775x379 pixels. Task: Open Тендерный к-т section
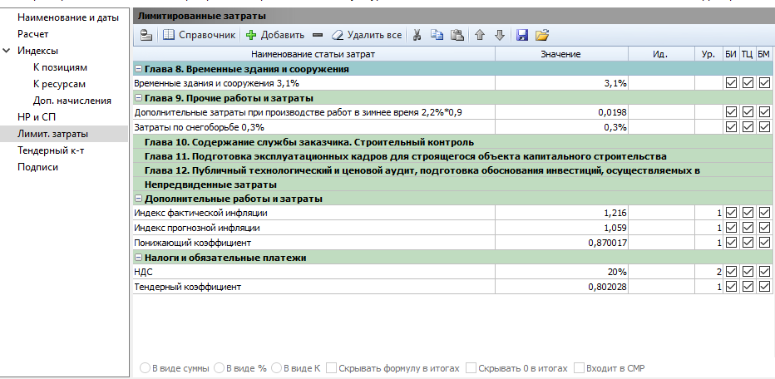51,150
